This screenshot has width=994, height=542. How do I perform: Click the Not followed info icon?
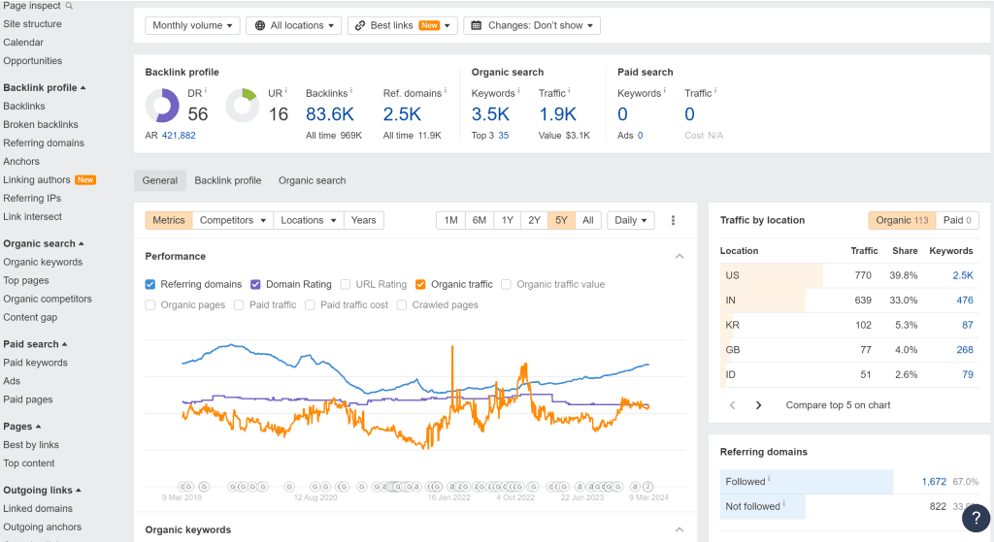tap(783, 503)
